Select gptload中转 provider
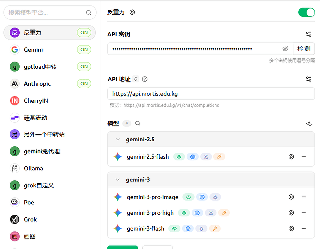This screenshot has width=320, height=249. pyautogui.click(x=50, y=67)
